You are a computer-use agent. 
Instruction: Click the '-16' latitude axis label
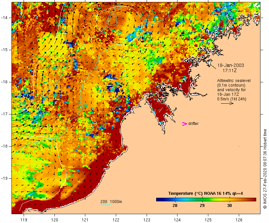(4, 82)
